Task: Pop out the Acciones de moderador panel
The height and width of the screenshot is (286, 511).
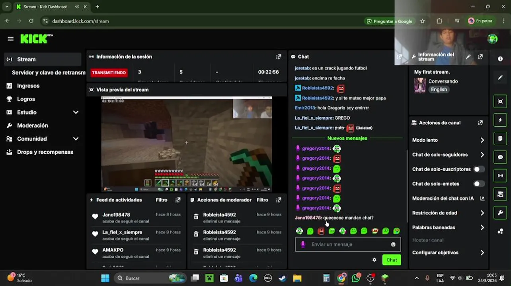Action: (279, 200)
